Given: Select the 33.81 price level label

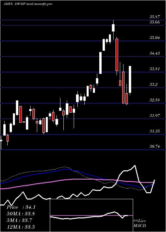Looking at the screenshot, I should [x=155, y=69].
